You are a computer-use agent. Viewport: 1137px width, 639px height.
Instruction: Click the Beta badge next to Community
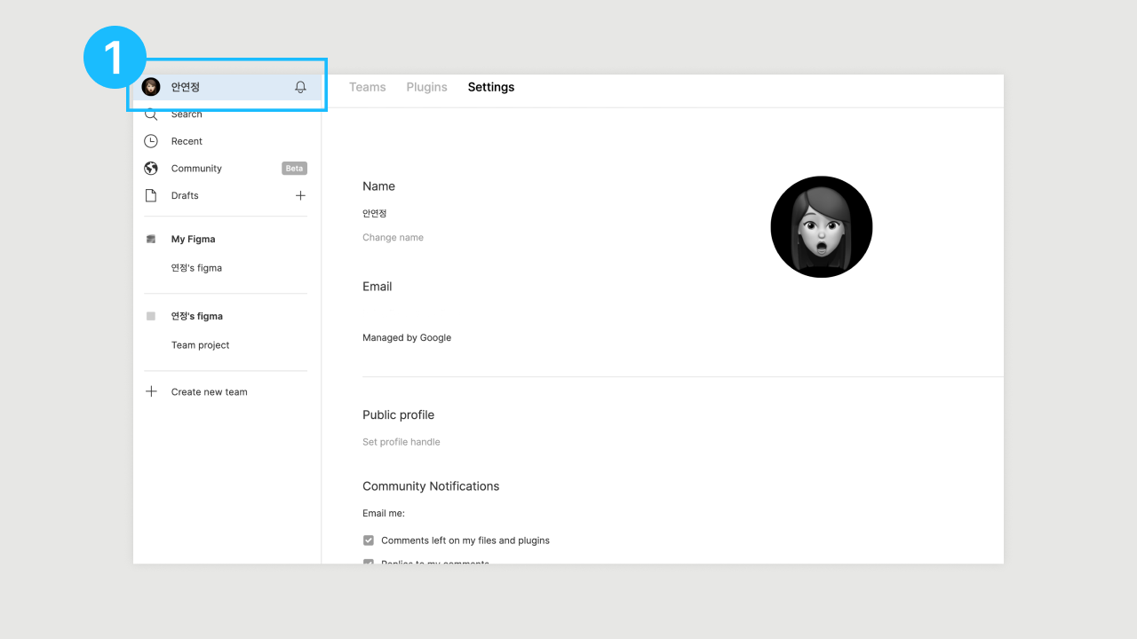(x=294, y=169)
